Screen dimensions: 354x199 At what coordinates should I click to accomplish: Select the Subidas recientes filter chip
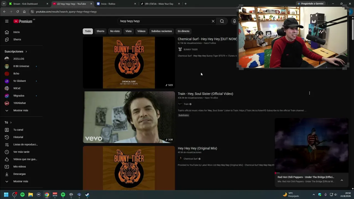[162, 31]
